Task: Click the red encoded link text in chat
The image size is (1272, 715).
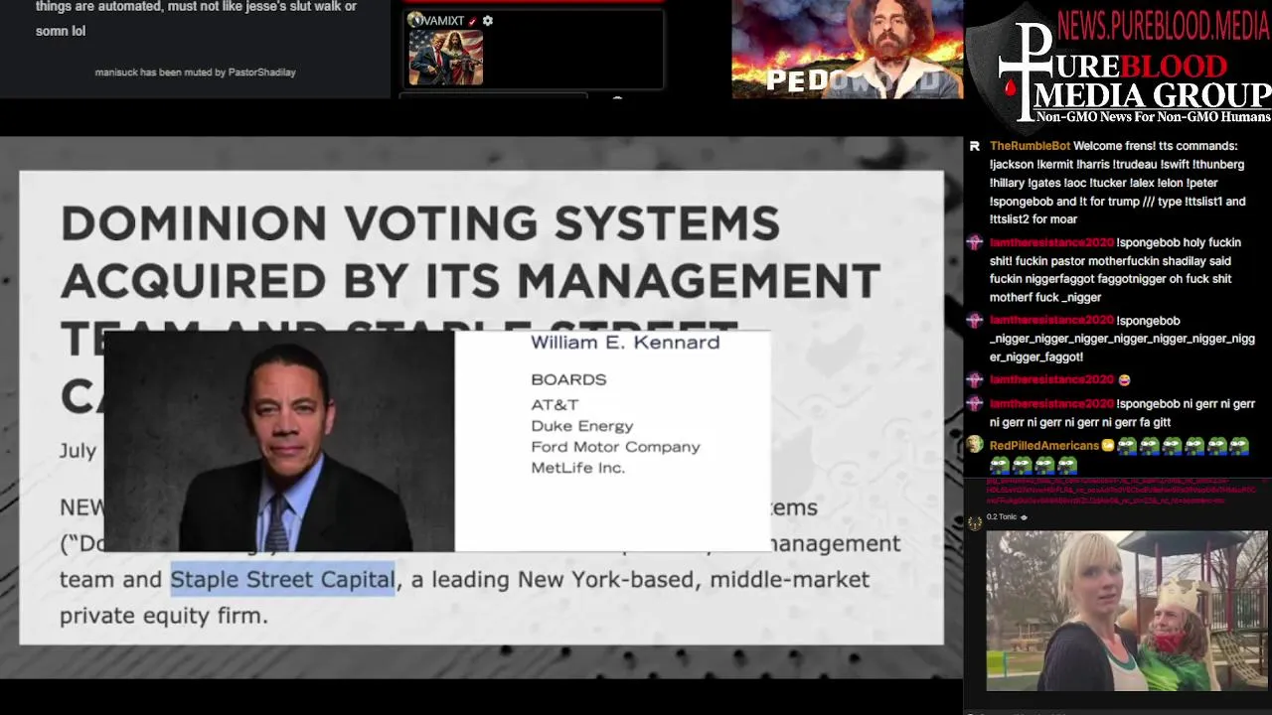Action: 1120,491
